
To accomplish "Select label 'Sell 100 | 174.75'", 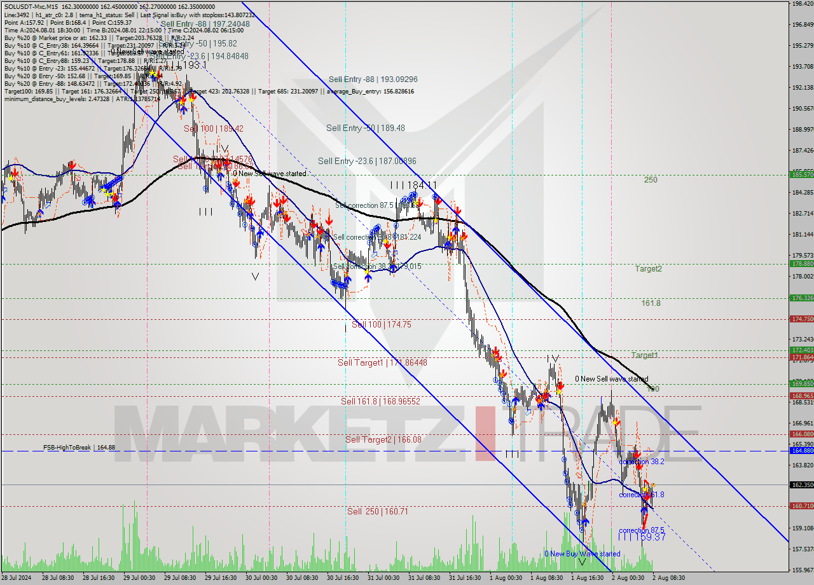I will (382, 324).
